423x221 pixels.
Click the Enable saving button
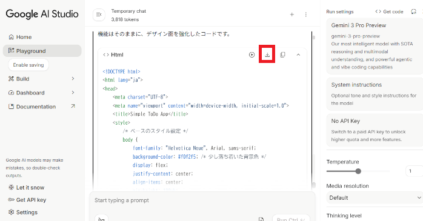click(28, 65)
